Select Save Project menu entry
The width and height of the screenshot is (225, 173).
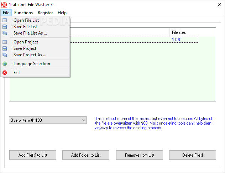pyautogui.click(x=35, y=48)
